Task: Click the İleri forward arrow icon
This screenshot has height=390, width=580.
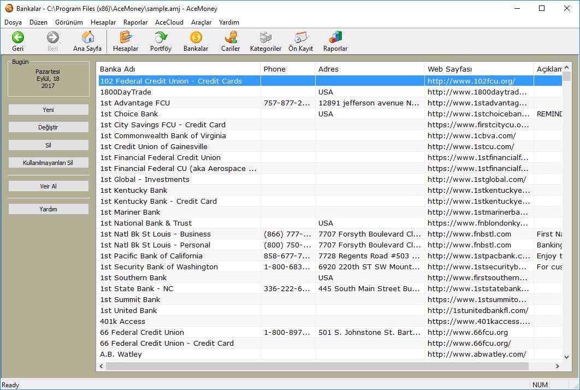Action: pos(52,37)
